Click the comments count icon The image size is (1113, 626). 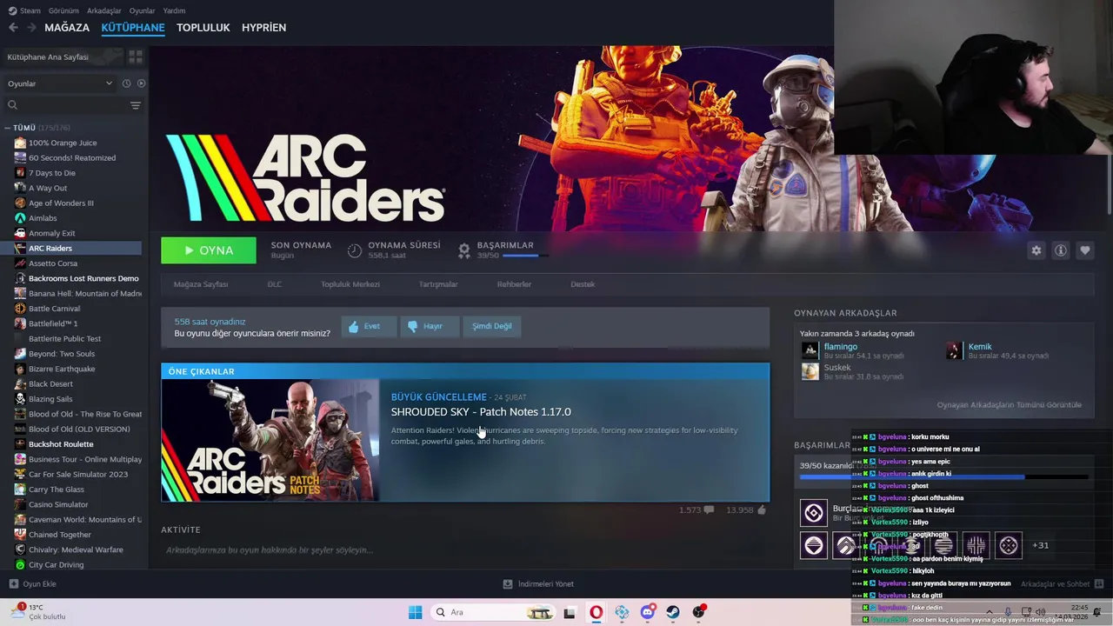tap(709, 510)
